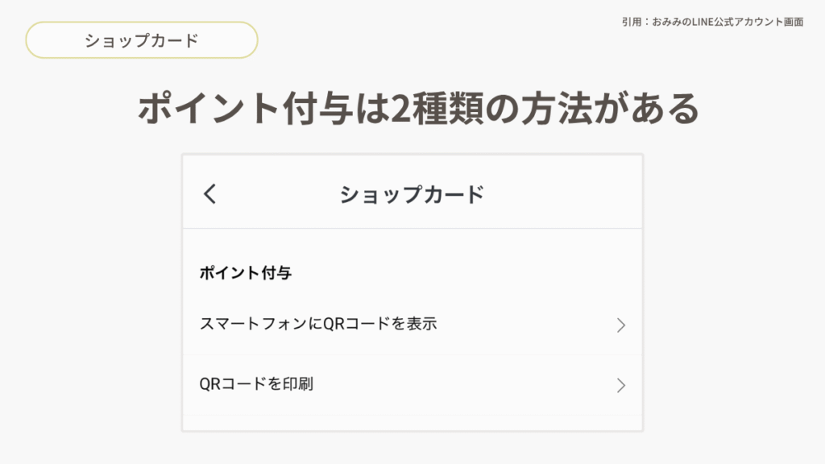This screenshot has height=464, width=825.
Task: Click the blank header area right of ショップカード title
Action: [x=564, y=194]
